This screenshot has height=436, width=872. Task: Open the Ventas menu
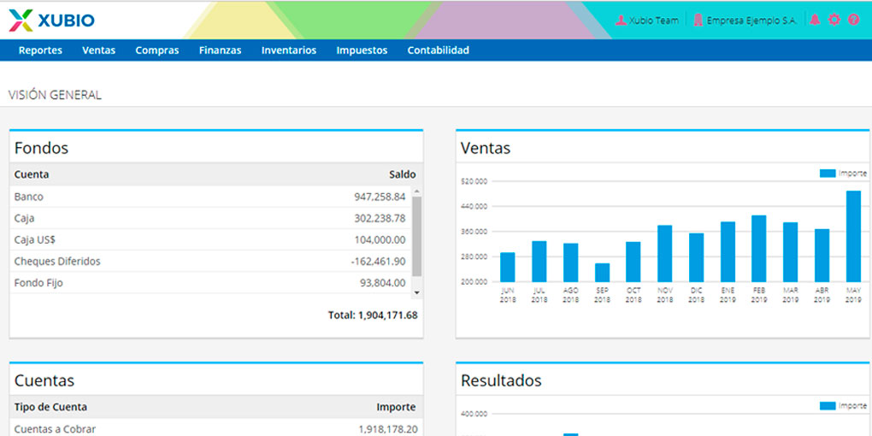click(x=98, y=50)
